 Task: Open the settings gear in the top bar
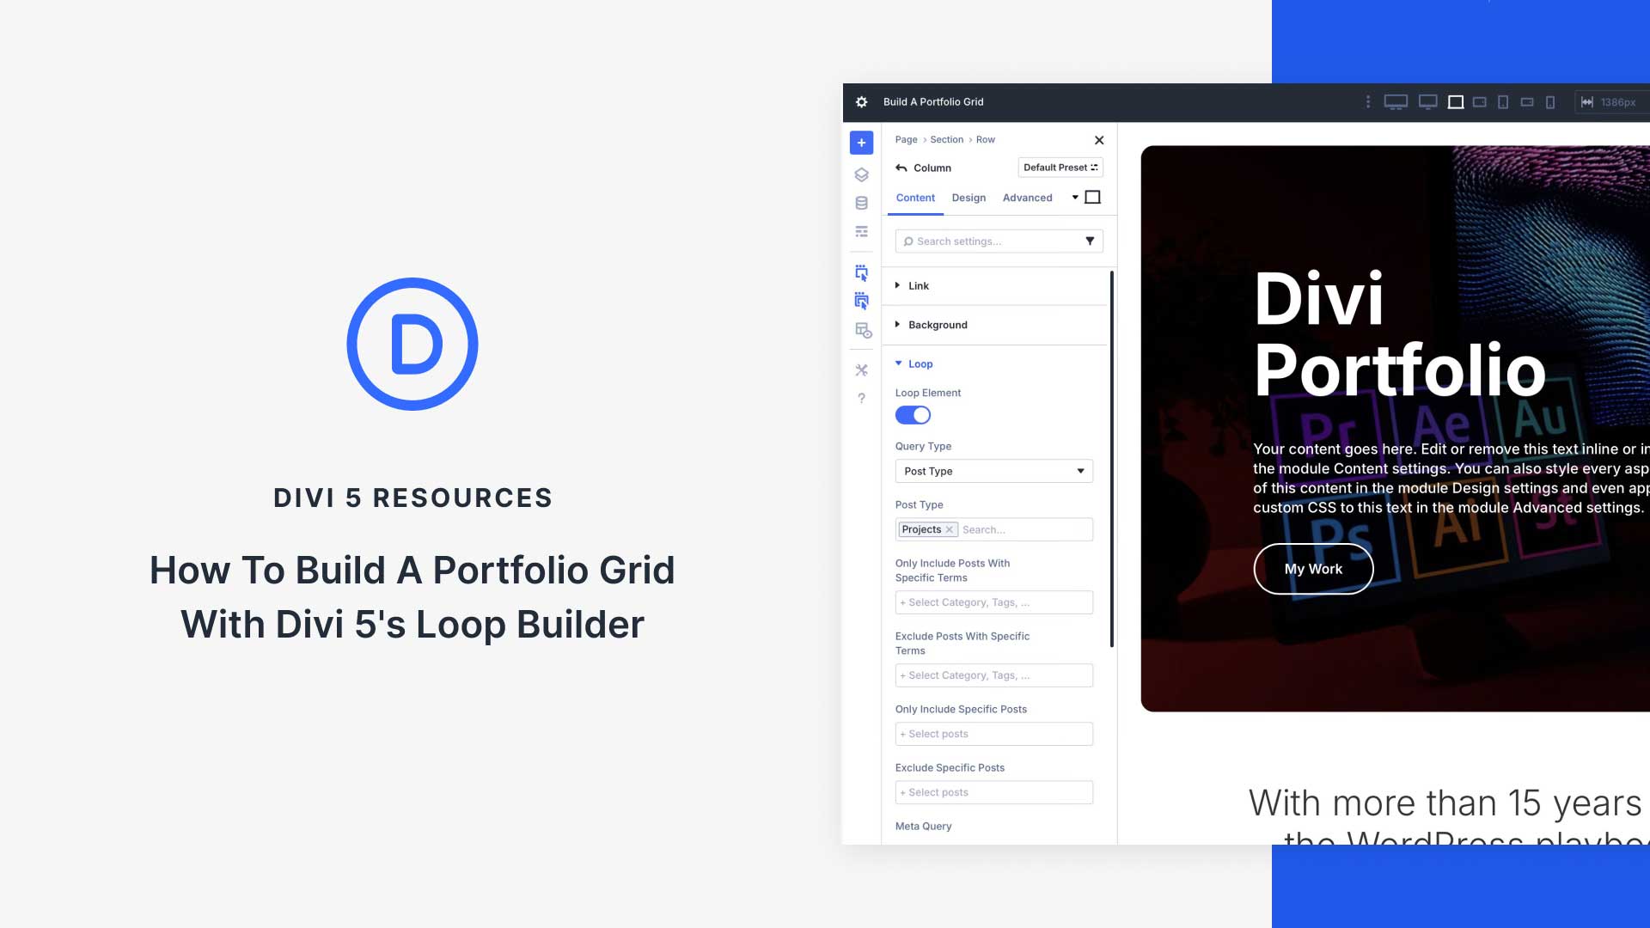[x=860, y=101]
